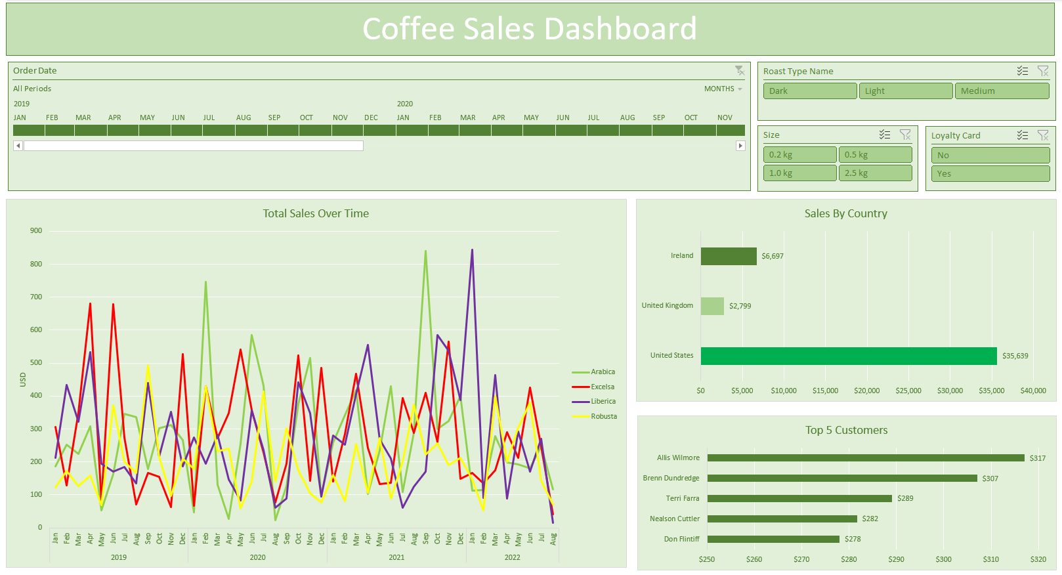This screenshot has width=1062, height=575.
Task: Select NOV 2020 on the timeline
Action: click(731, 130)
